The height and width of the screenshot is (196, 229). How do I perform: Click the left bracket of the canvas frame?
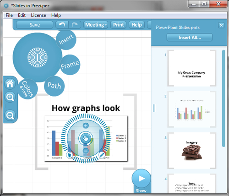pyautogui.click(x=42, y=132)
